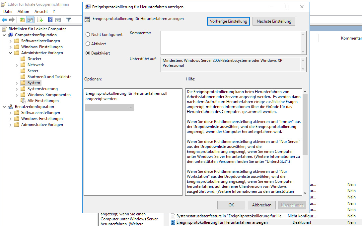Click the 'Nächste Einstellung' button
Image resolution: width=362 pixels, height=226 pixels.
274,21
